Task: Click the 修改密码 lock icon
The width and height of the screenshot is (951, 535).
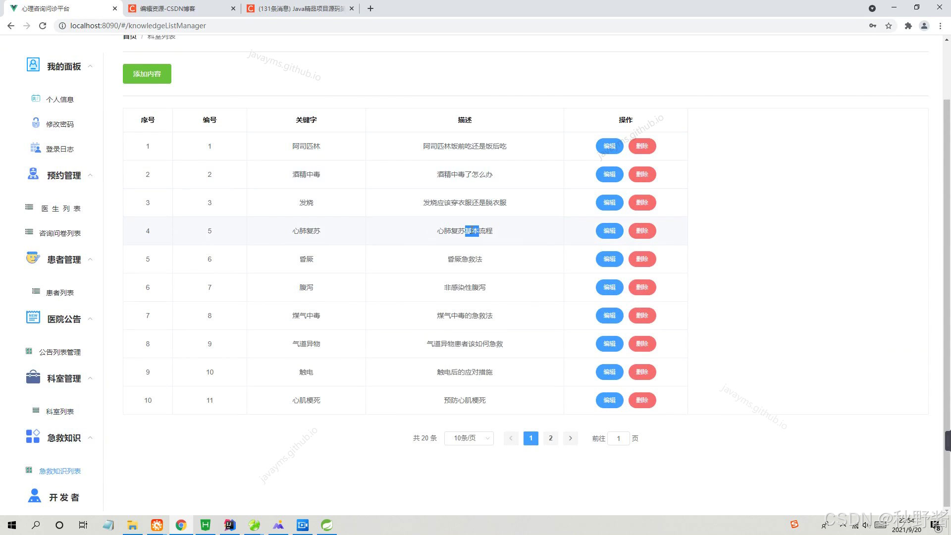Action: click(x=36, y=123)
